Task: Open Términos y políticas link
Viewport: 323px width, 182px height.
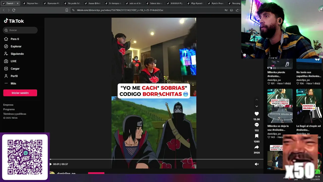Action: (15, 114)
